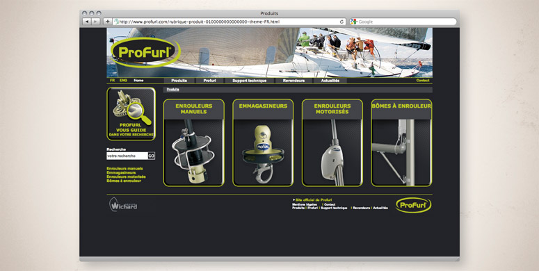Screen dimensions: 539x271
Task: Submit search with the GO button
Action: (152, 156)
